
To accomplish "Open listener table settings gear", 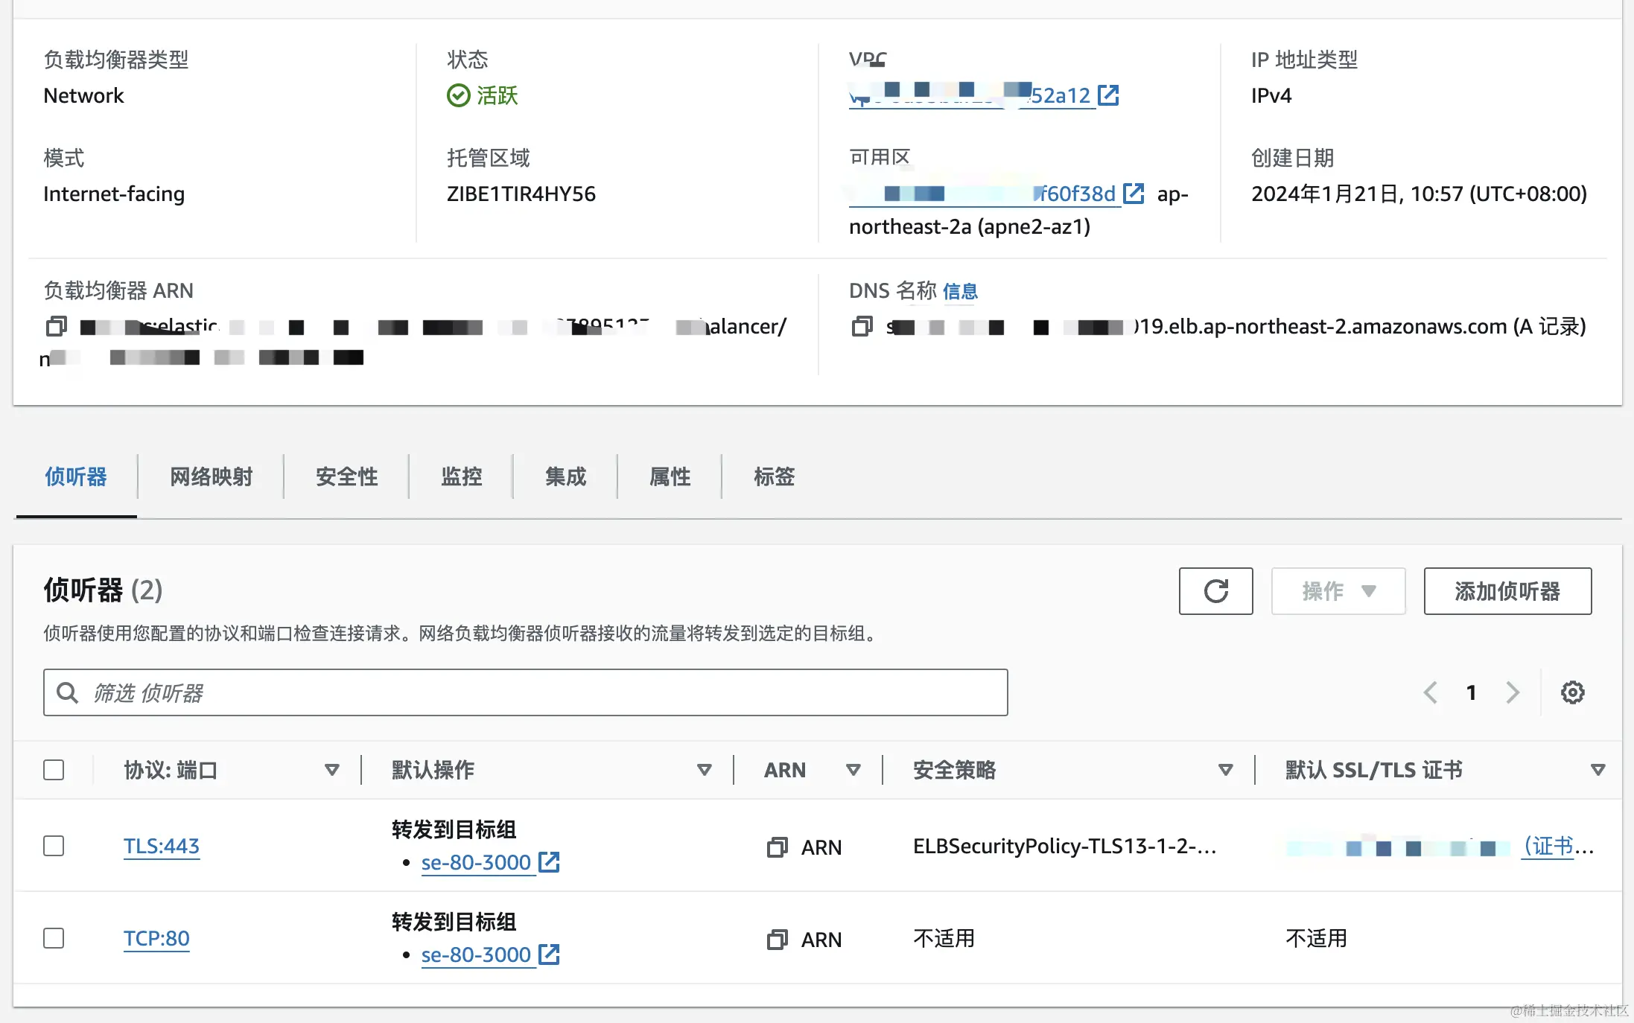I will pos(1572,692).
